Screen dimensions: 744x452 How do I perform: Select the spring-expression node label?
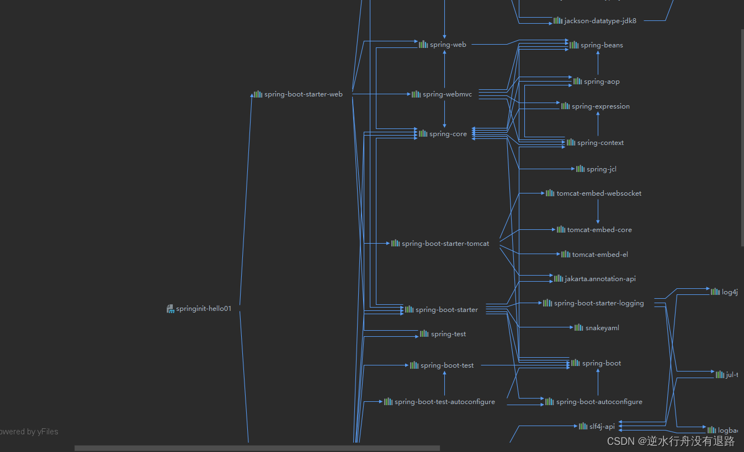point(601,106)
